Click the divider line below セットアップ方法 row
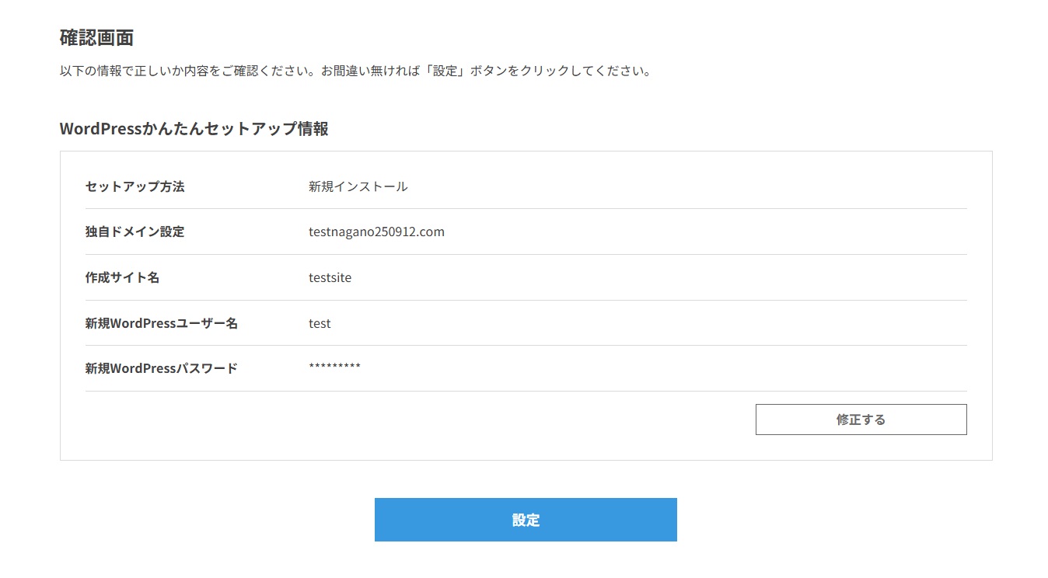This screenshot has height=578, width=1048. 526,208
